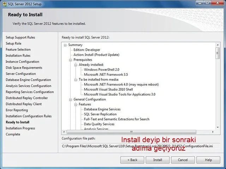Image resolution: width=226 pixels, height=169 pixels.
Task: Collapse the Summary tree node
Action: (x=65, y=45)
